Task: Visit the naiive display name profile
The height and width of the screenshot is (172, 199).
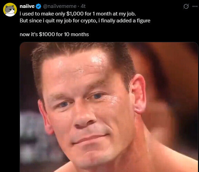Action: [27, 6]
